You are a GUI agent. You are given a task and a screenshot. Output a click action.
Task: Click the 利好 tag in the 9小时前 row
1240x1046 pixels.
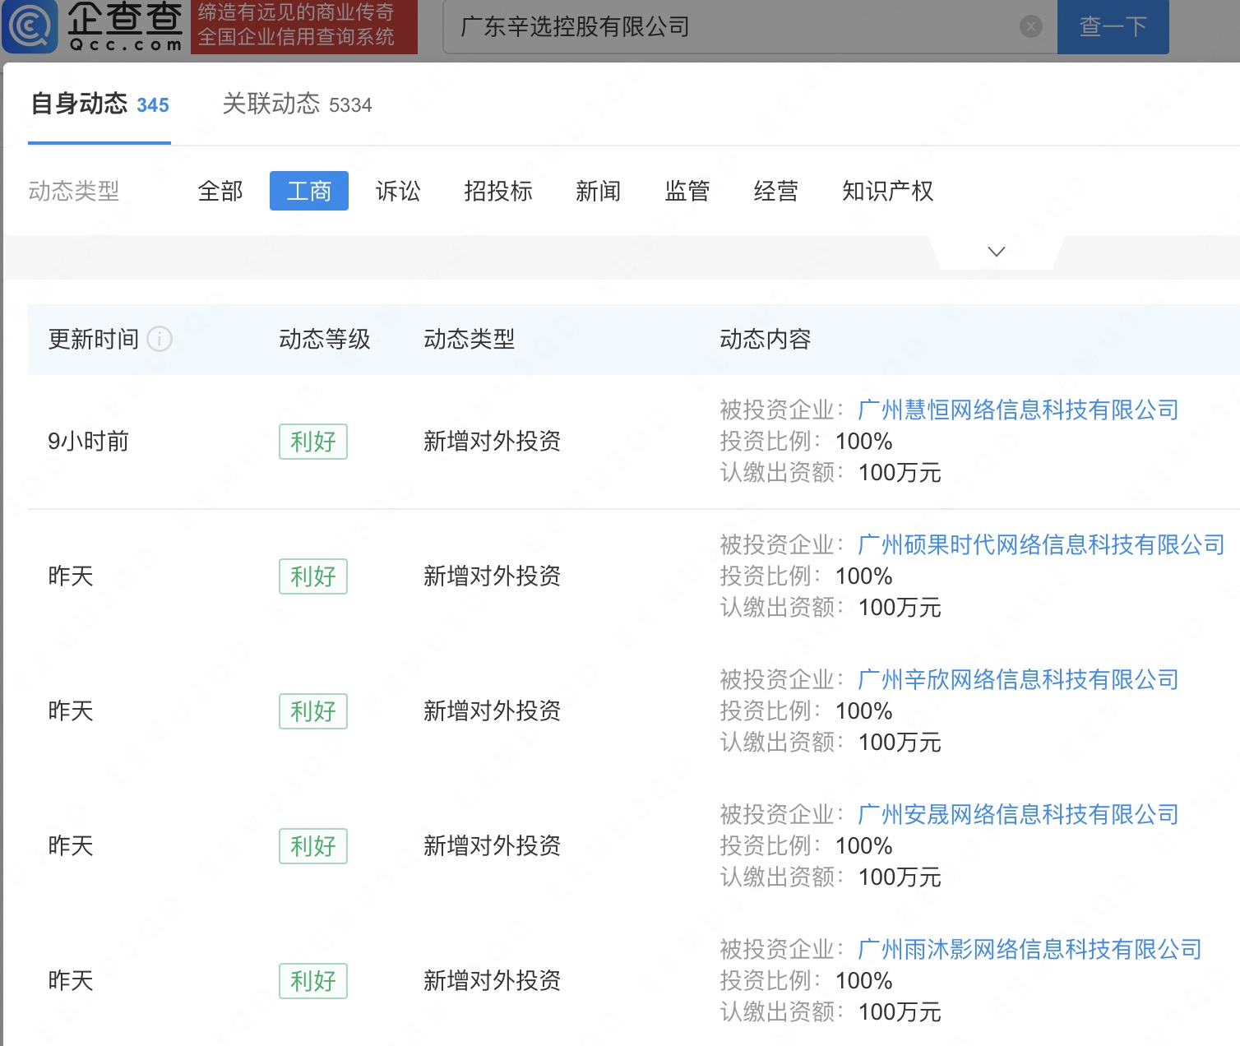[313, 442]
